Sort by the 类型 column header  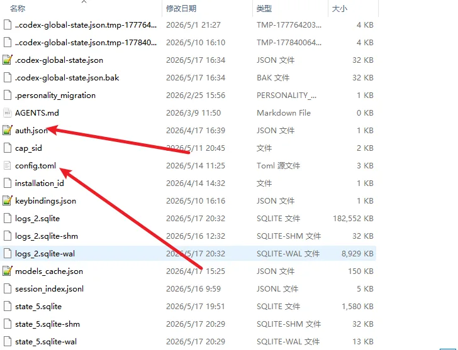(264, 8)
